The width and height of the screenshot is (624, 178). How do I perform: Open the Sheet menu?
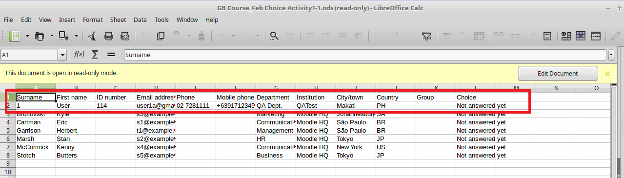click(118, 20)
